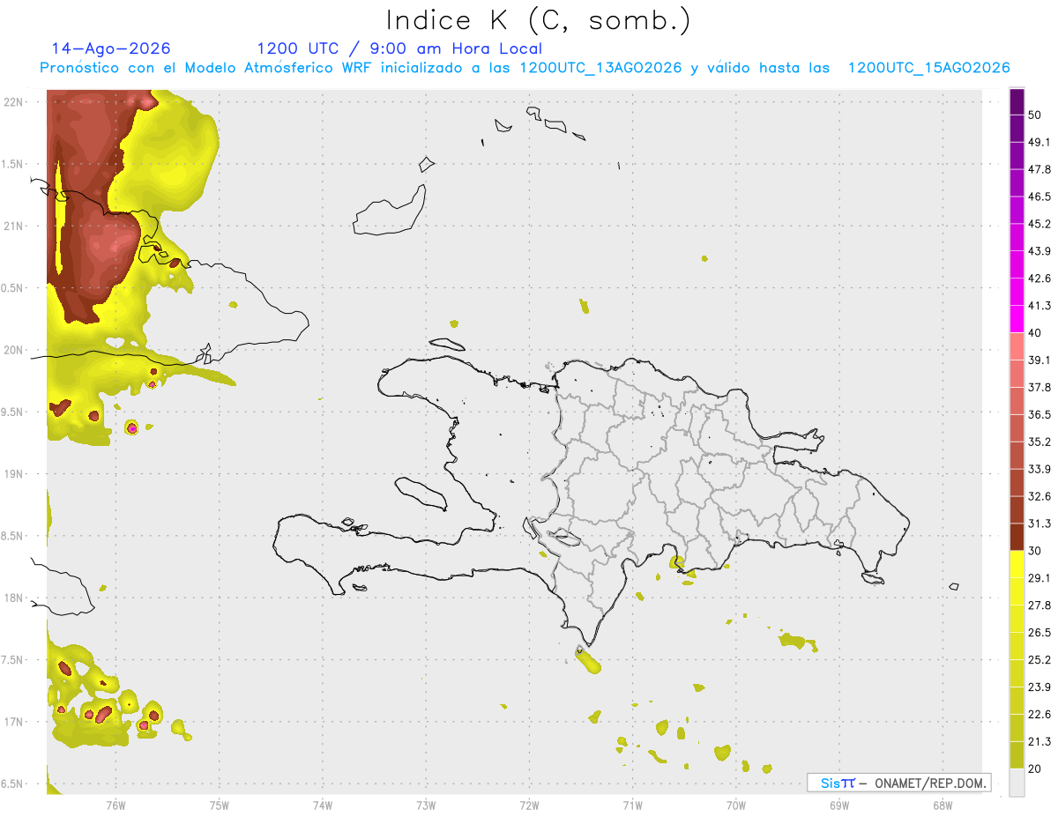Screen dimensions: 1058x817
Task: Select the date text "14-Ago-2026"
Action: click(111, 48)
